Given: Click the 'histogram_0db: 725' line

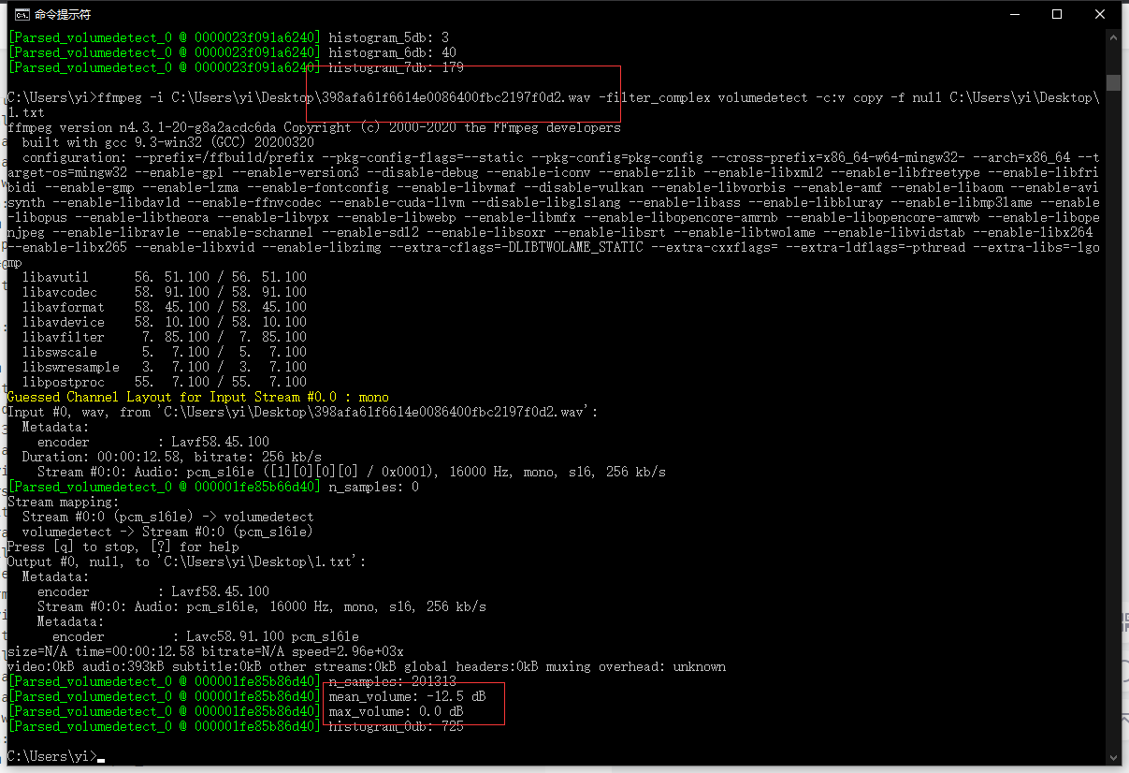Looking at the screenshot, I should click(235, 726).
